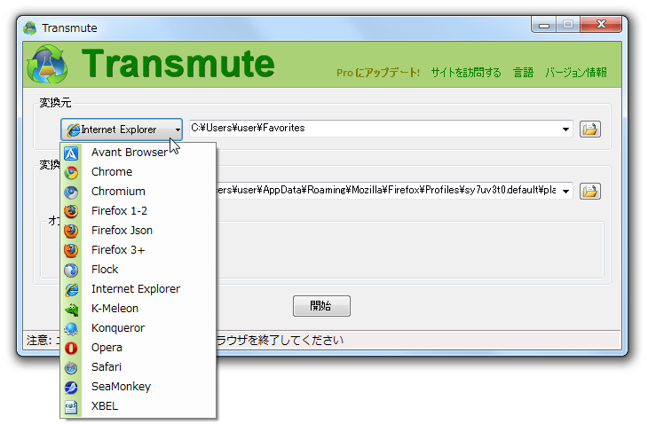Viewport: 648px width, 424px height.
Task: Select Safari from the browser list
Action: pyautogui.click(x=138, y=366)
